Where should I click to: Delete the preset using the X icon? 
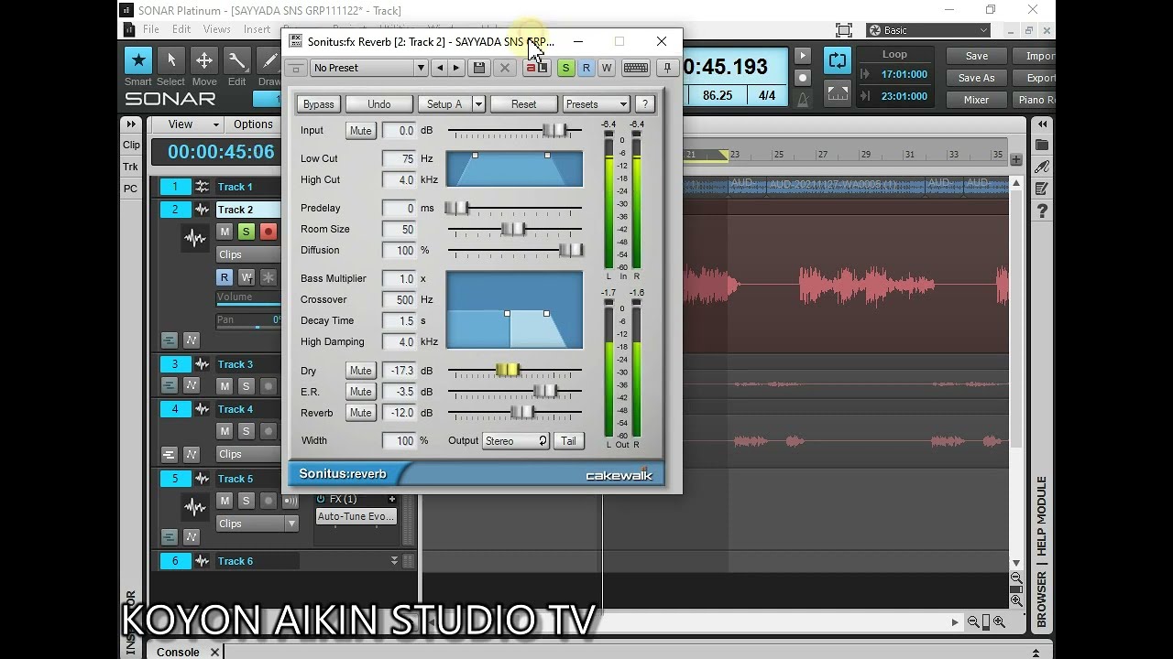pos(504,68)
